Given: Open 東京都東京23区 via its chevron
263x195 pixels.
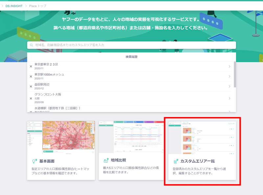Looking at the screenshot, I should (229, 66).
